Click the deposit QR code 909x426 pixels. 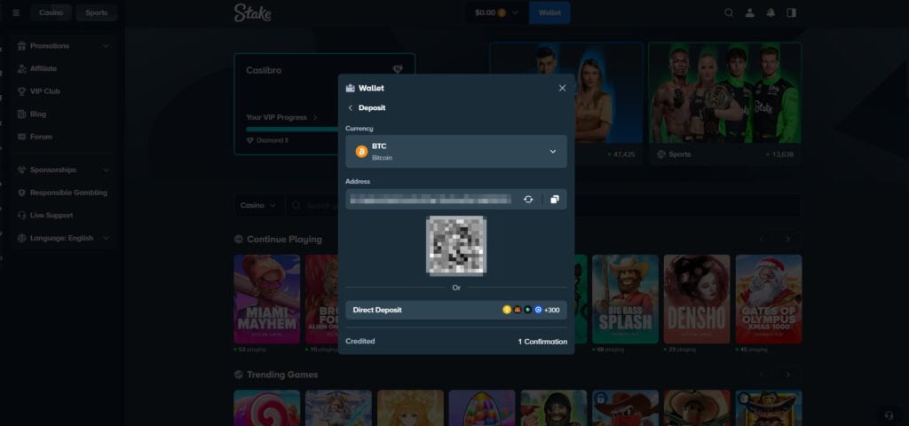click(x=456, y=245)
